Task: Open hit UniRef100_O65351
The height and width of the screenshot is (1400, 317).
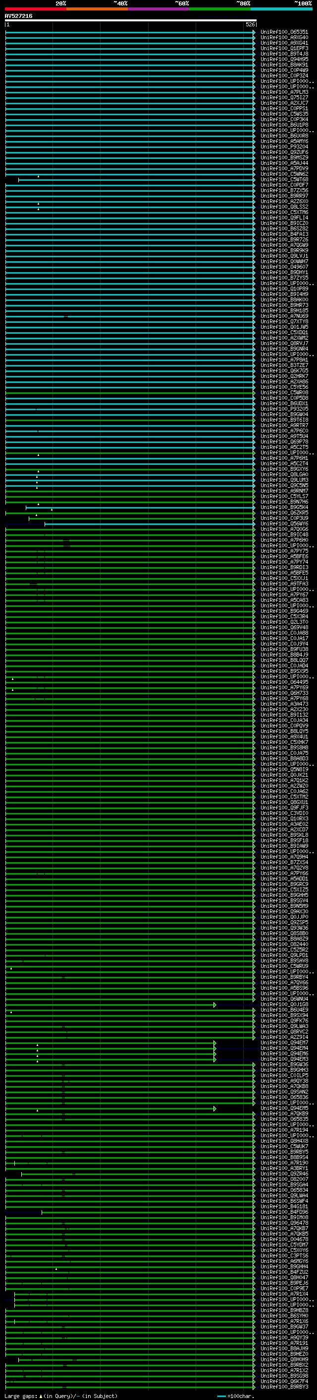Action: tap(284, 32)
